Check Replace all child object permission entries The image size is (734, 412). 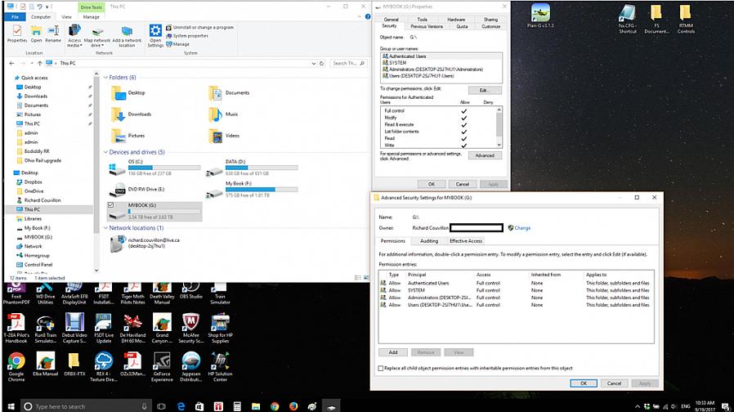click(381, 369)
